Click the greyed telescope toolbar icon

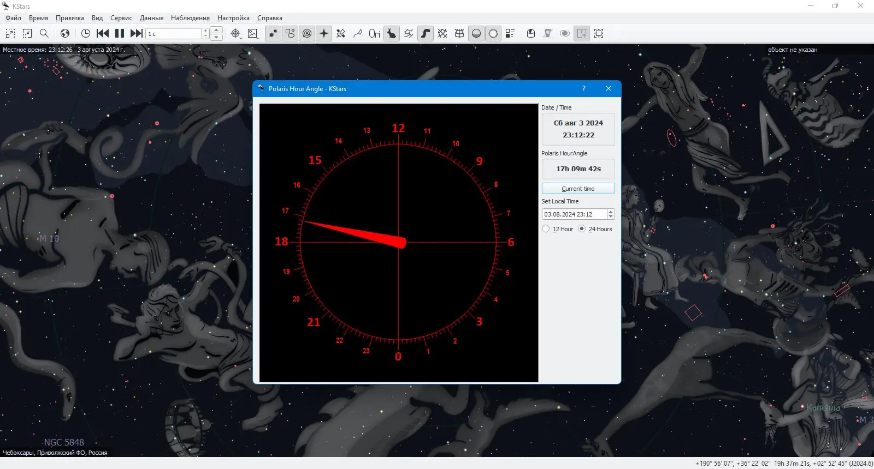coord(548,33)
